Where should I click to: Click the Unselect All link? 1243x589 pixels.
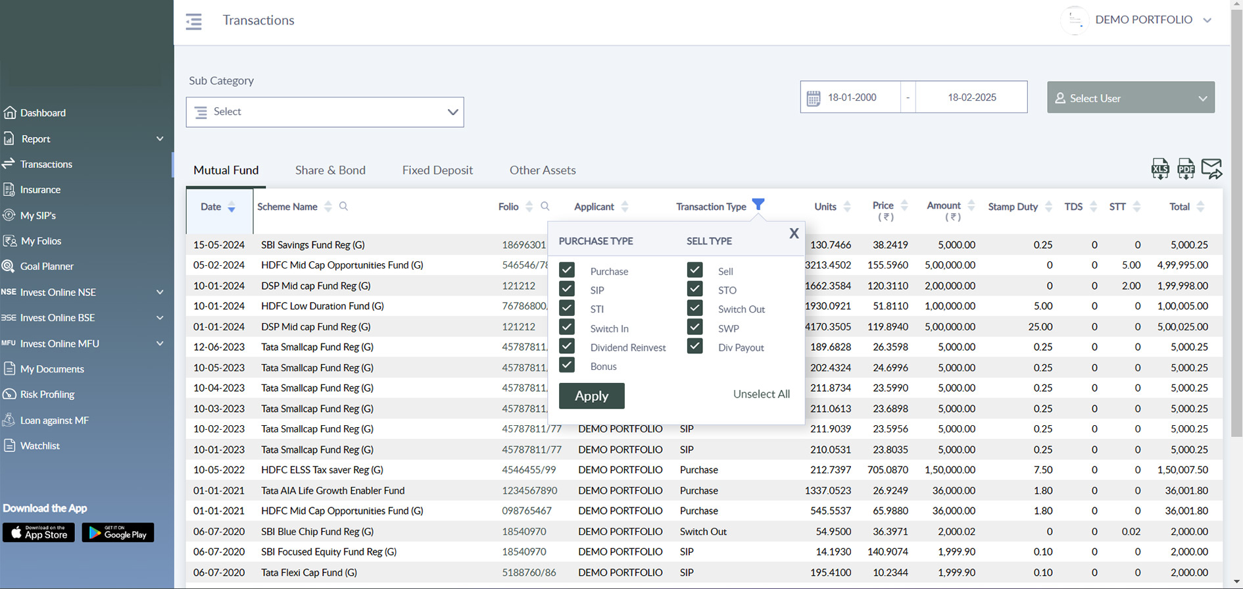[x=762, y=394]
